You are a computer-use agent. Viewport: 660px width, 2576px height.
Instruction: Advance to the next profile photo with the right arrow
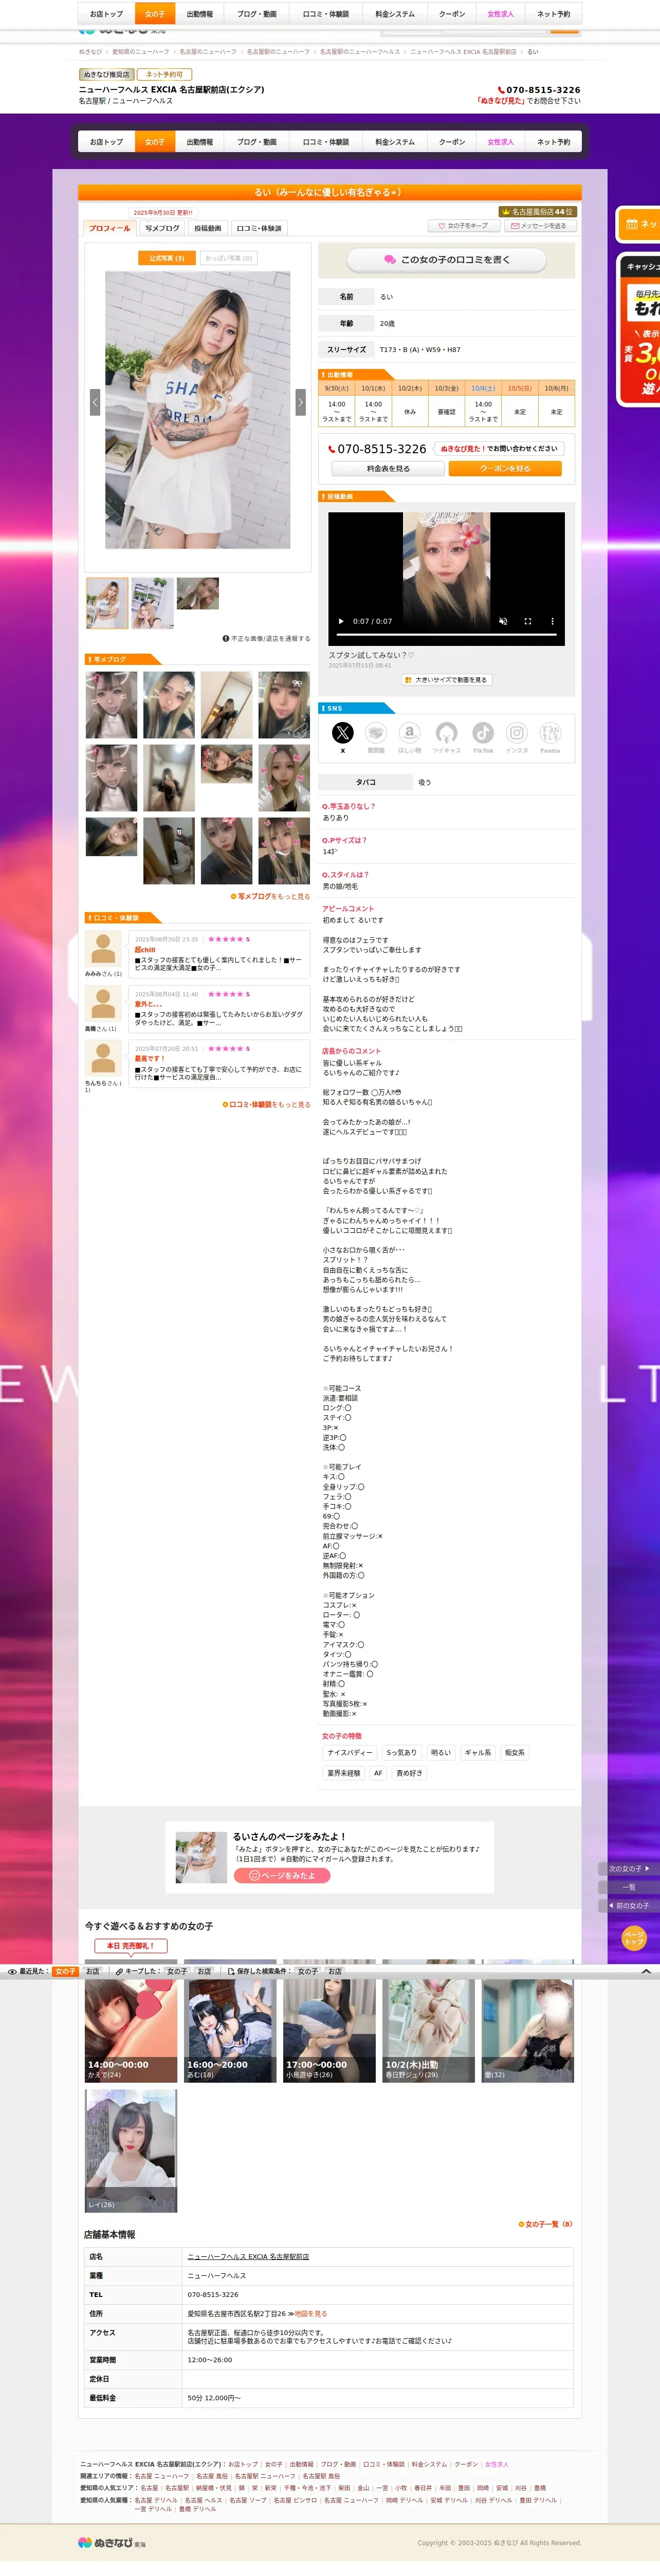[x=300, y=402]
